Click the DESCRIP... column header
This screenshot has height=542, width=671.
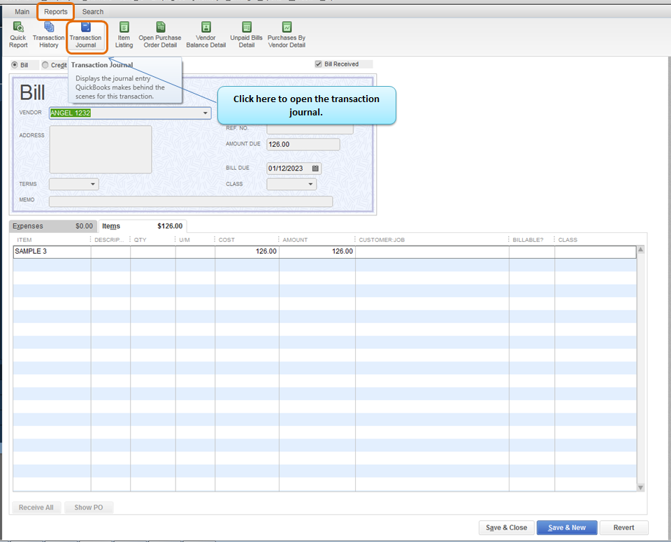pyautogui.click(x=110, y=240)
